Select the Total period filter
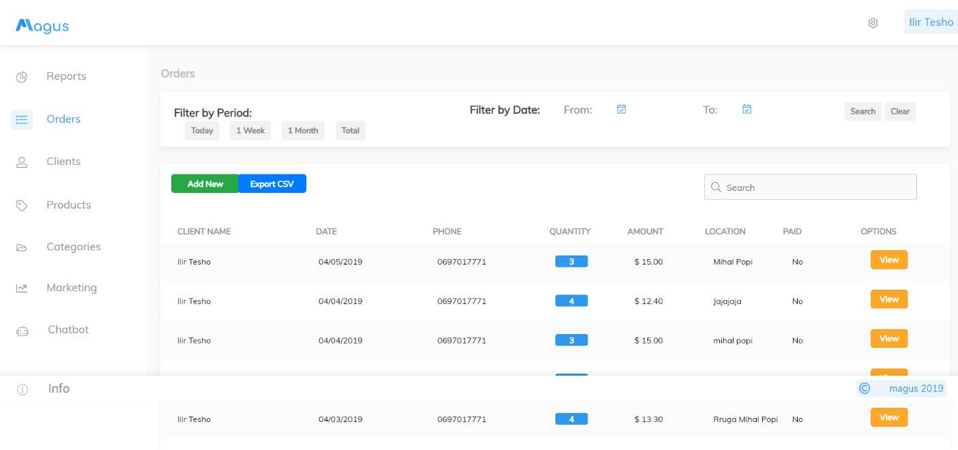958x450 pixels. point(351,131)
